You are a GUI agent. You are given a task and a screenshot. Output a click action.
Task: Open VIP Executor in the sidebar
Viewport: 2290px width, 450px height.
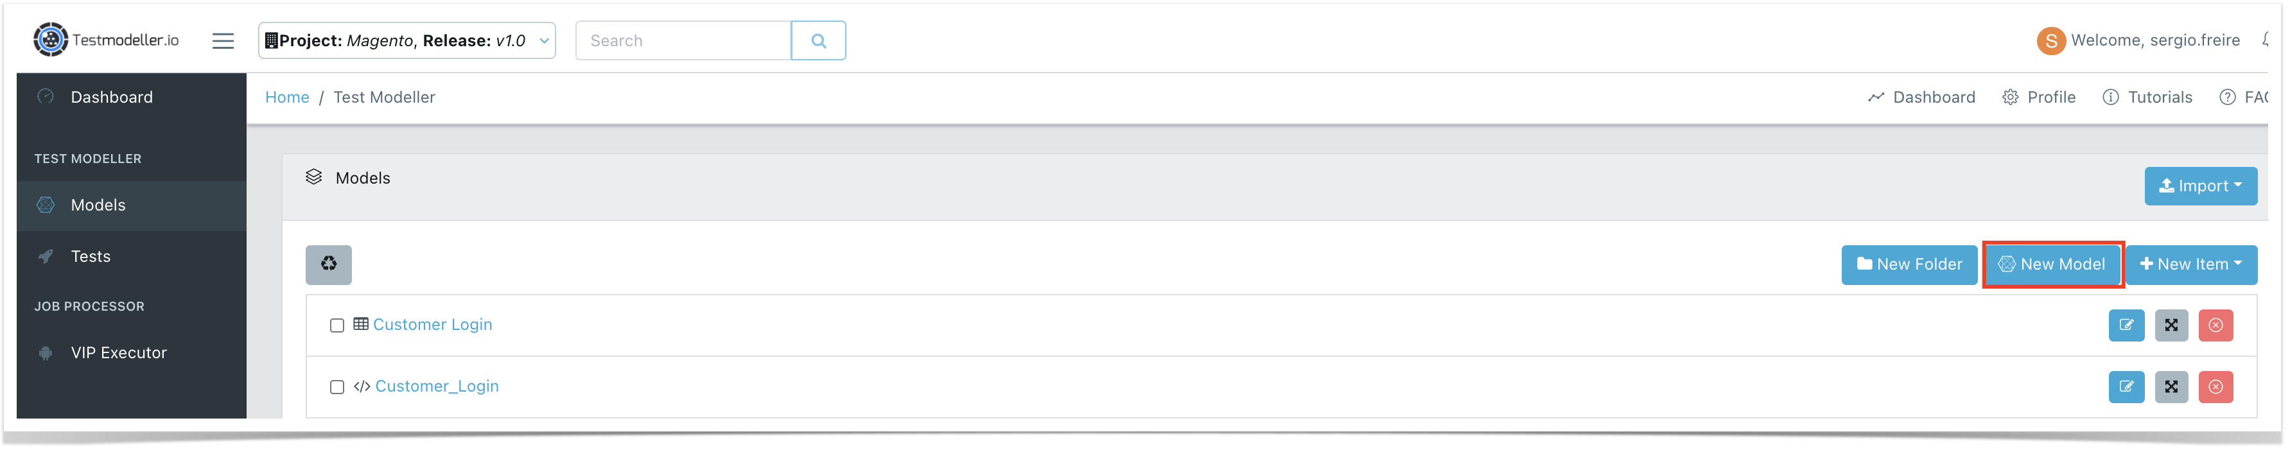tap(118, 353)
